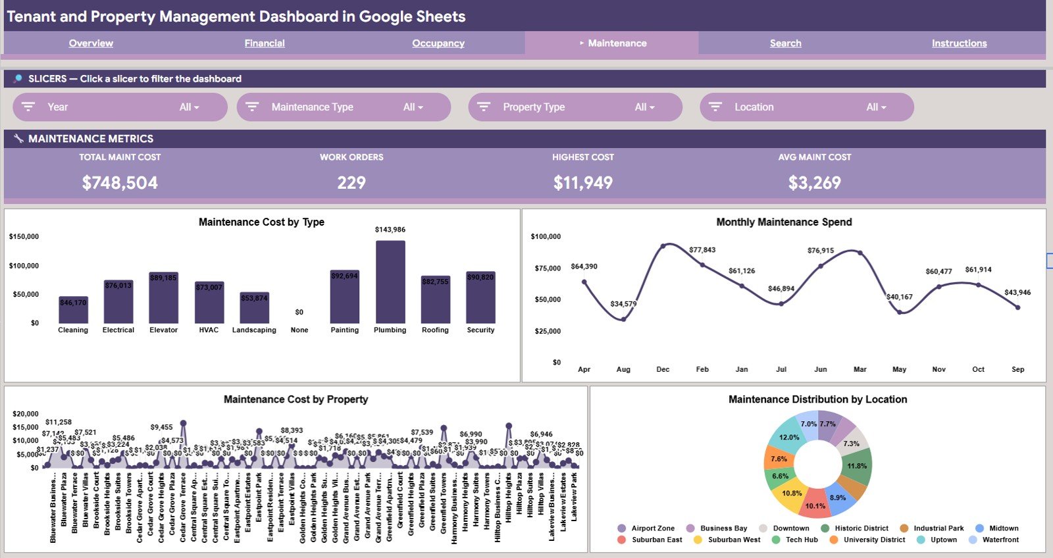Click the Business Bay legend swatch
The width and height of the screenshot is (1053, 558).
690,528
